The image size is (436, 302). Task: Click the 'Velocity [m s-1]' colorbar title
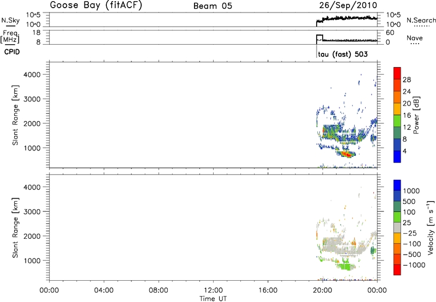click(x=431, y=227)
